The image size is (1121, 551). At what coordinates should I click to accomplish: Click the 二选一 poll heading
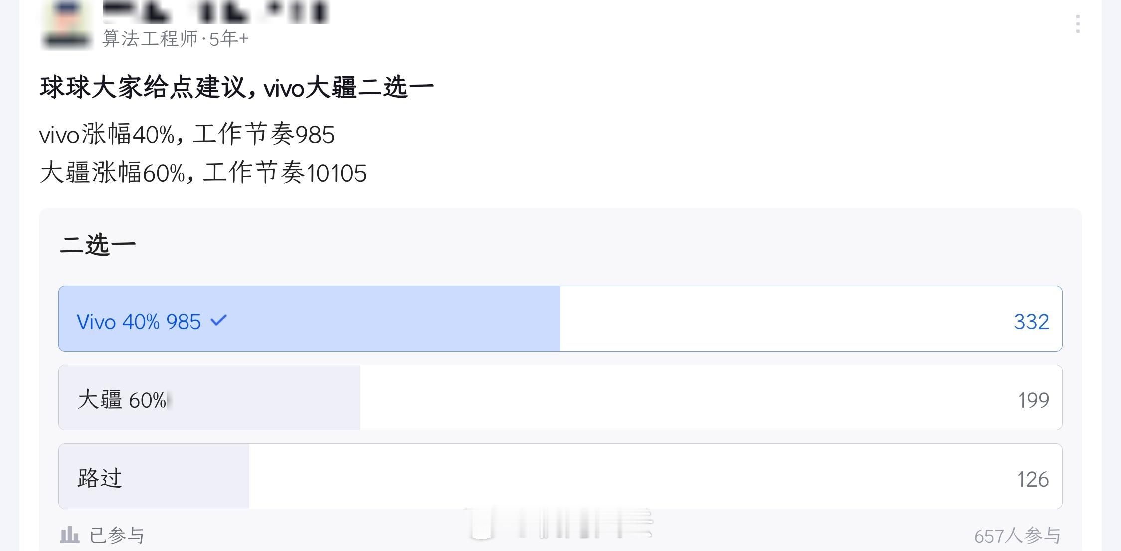point(99,245)
